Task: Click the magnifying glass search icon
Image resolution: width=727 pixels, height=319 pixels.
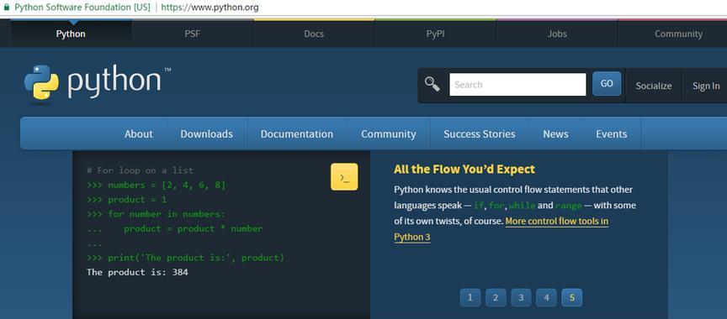Action: point(432,84)
